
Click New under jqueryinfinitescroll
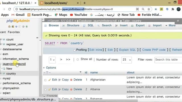9,69
